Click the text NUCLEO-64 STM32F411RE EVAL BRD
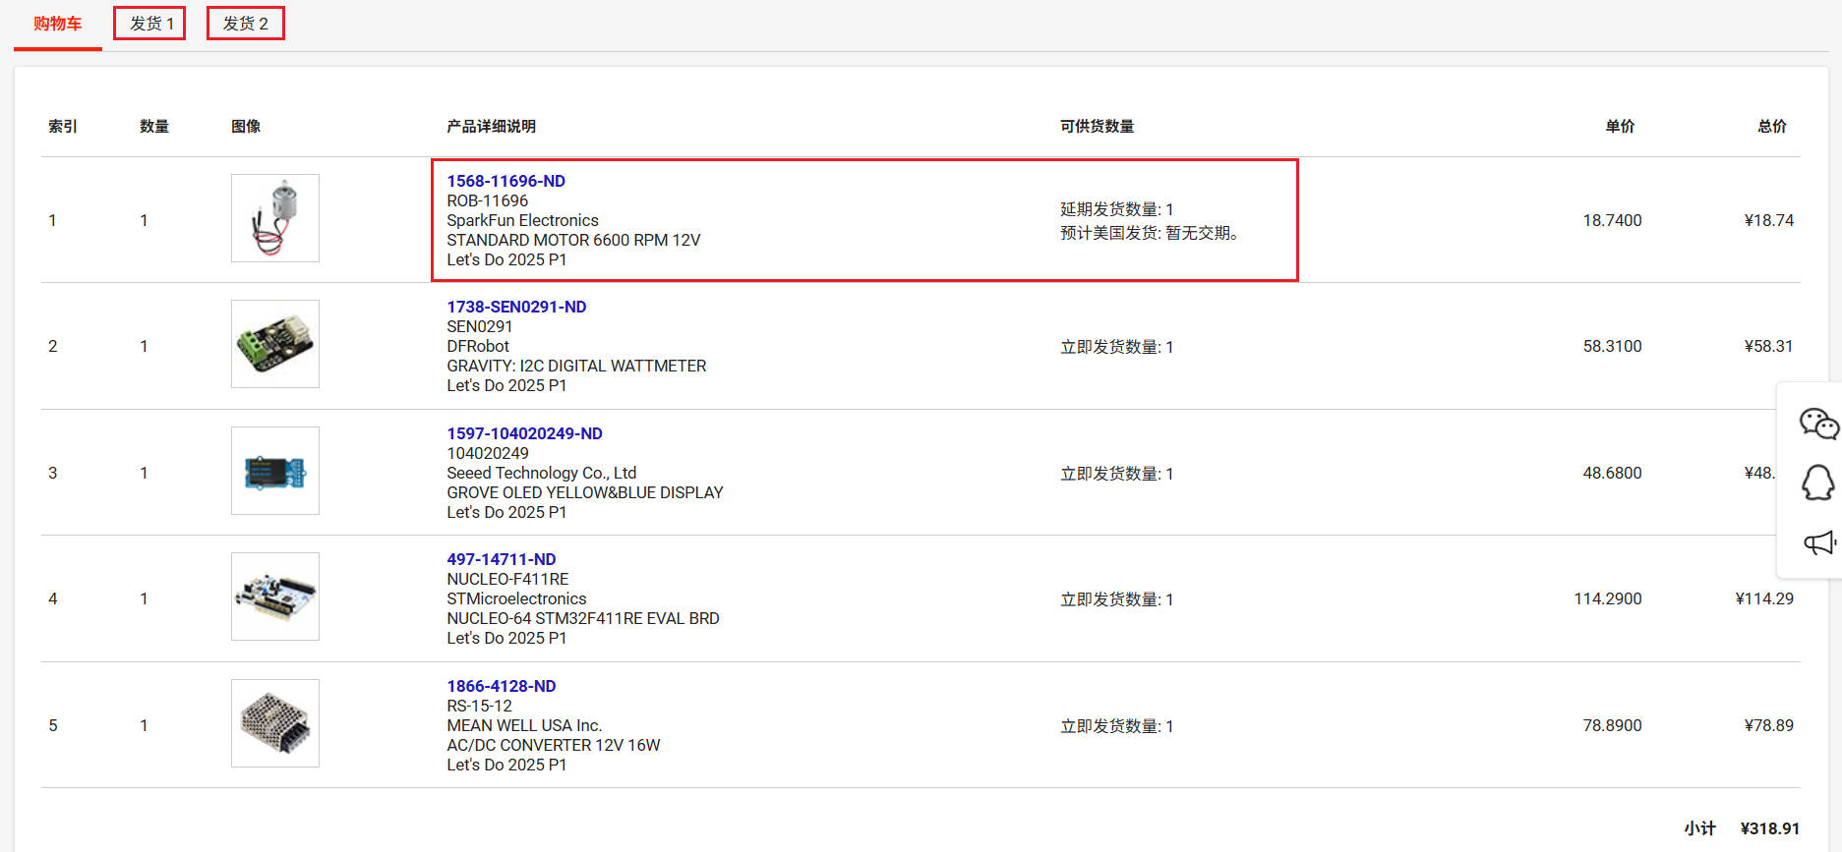The width and height of the screenshot is (1842, 852). (583, 618)
